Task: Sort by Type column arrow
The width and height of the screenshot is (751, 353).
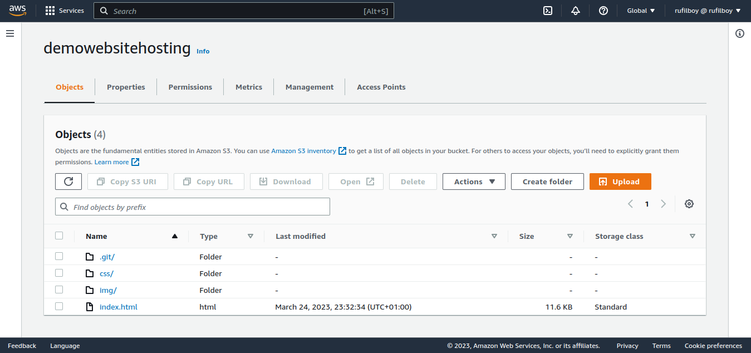Action: coord(251,236)
